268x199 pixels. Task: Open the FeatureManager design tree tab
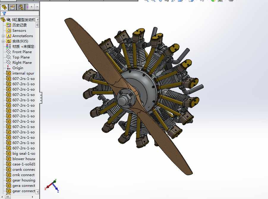tap(4, 7)
